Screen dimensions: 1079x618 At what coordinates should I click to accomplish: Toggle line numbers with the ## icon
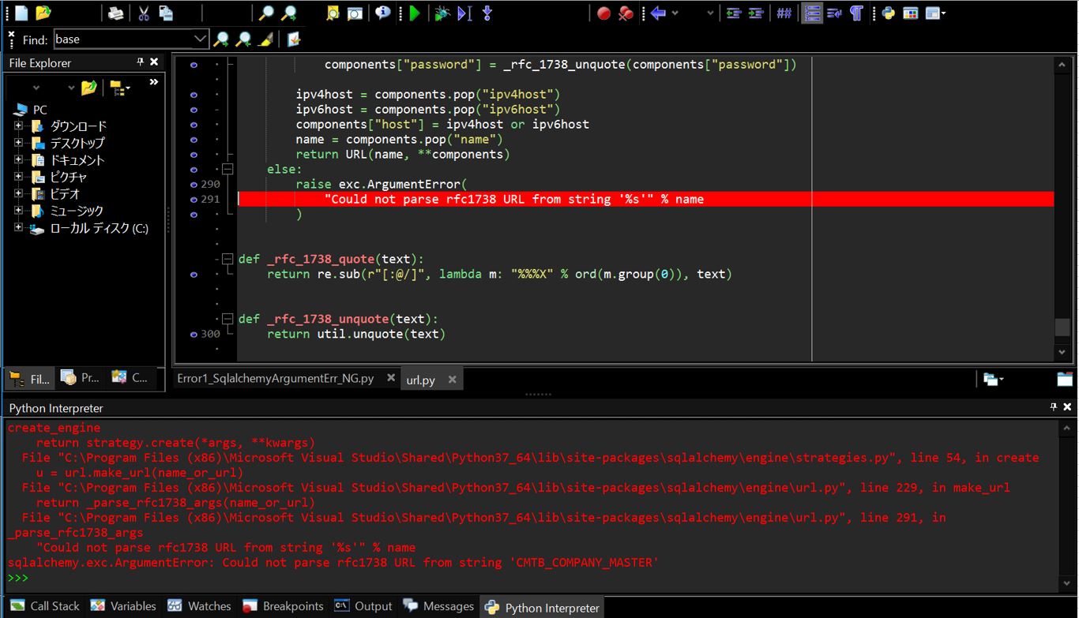coord(784,13)
